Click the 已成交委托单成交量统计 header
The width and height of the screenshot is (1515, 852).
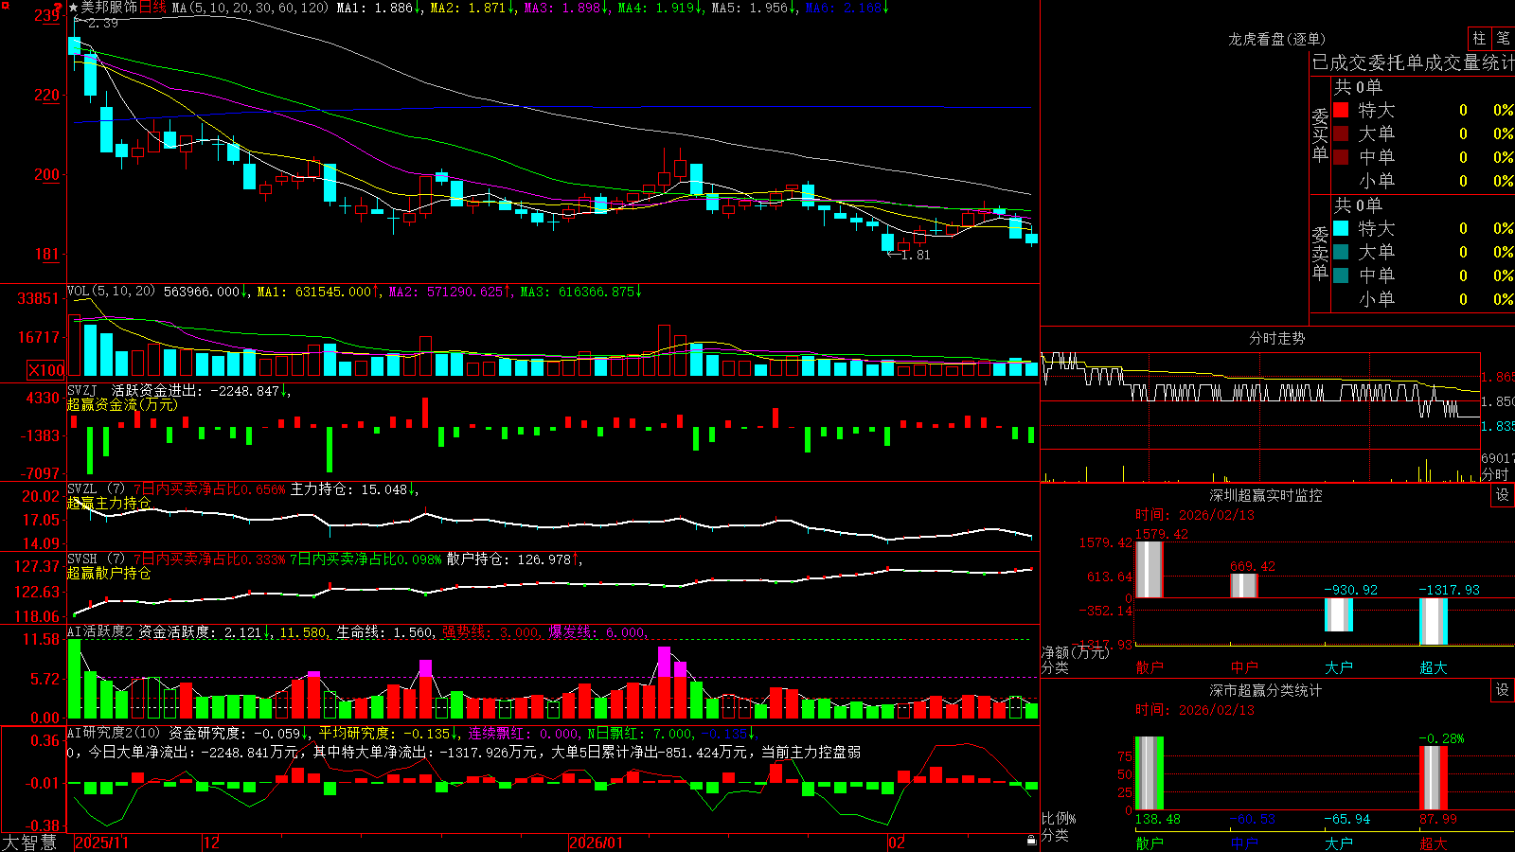pyautogui.click(x=1413, y=62)
